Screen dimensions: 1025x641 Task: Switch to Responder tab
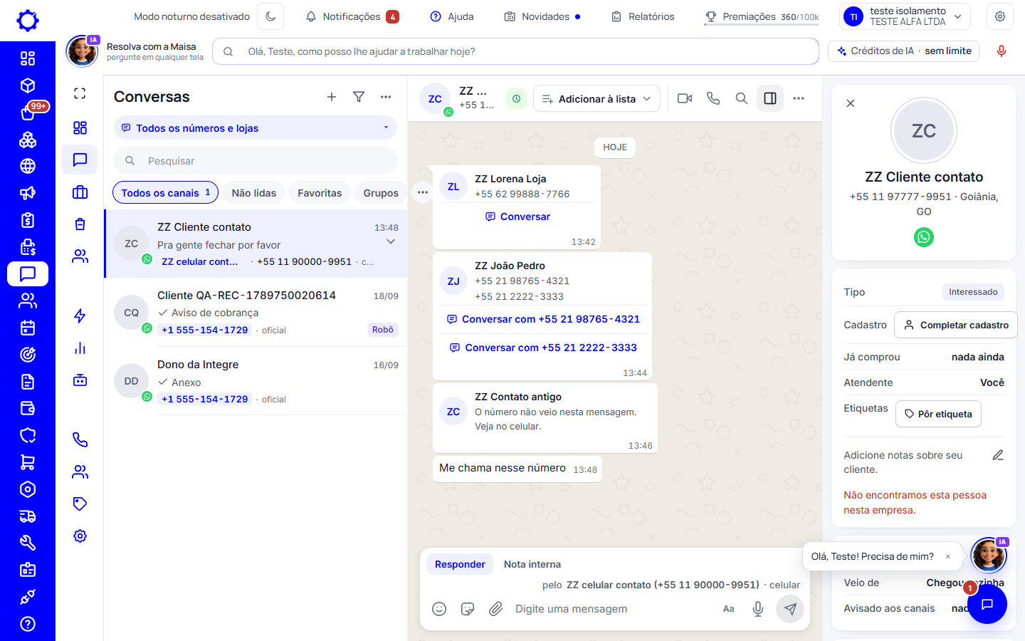point(460,564)
